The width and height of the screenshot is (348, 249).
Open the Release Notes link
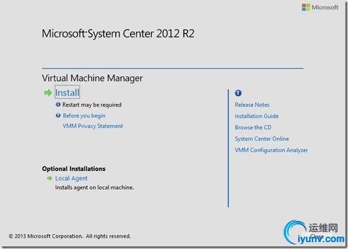(252, 105)
